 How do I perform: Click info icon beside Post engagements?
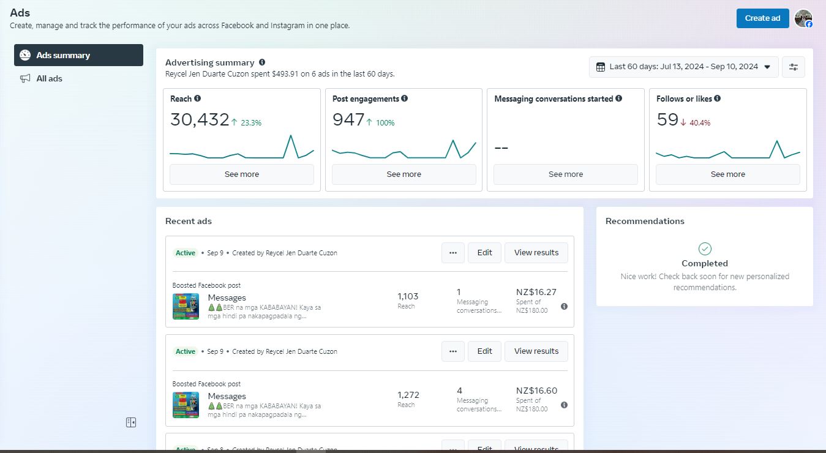pos(404,99)
